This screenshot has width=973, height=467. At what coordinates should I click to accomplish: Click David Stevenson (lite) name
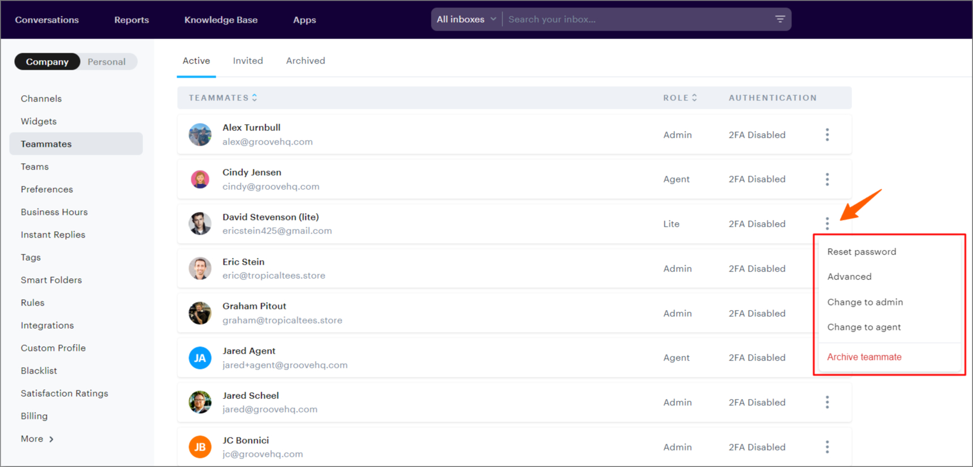(271, 217)
